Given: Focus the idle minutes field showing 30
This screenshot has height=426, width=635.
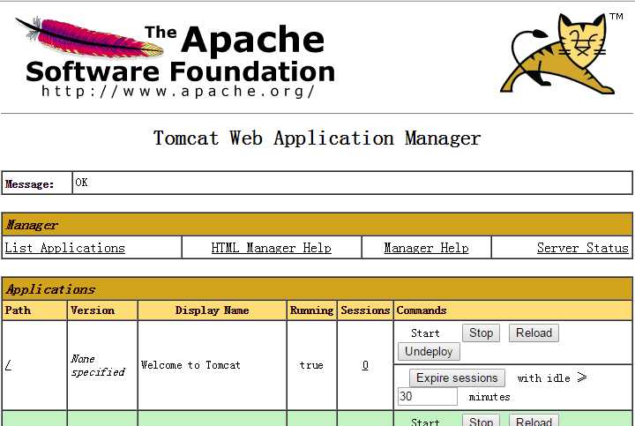Looking at the screenshot, I should (428, 396).
